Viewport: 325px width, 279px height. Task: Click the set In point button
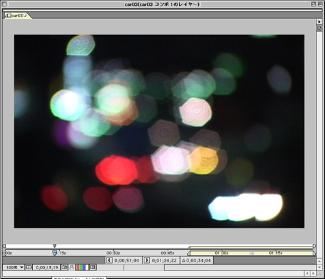tap(109, 260)
